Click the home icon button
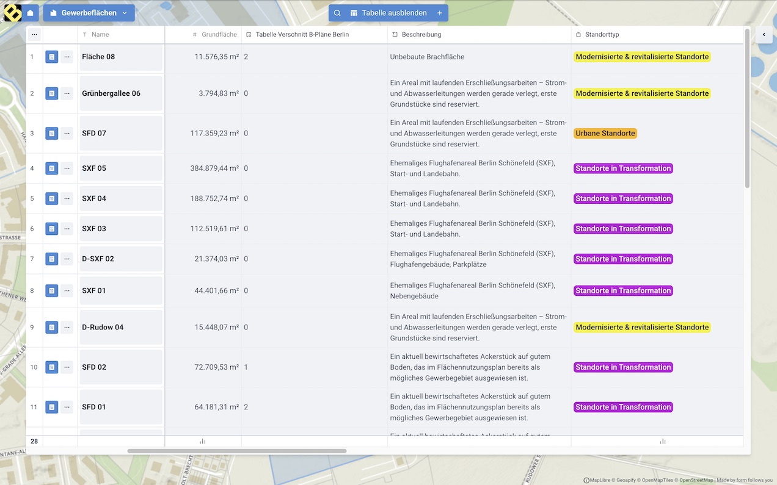The width and height of the screenshot is (777, 485). 30,13
